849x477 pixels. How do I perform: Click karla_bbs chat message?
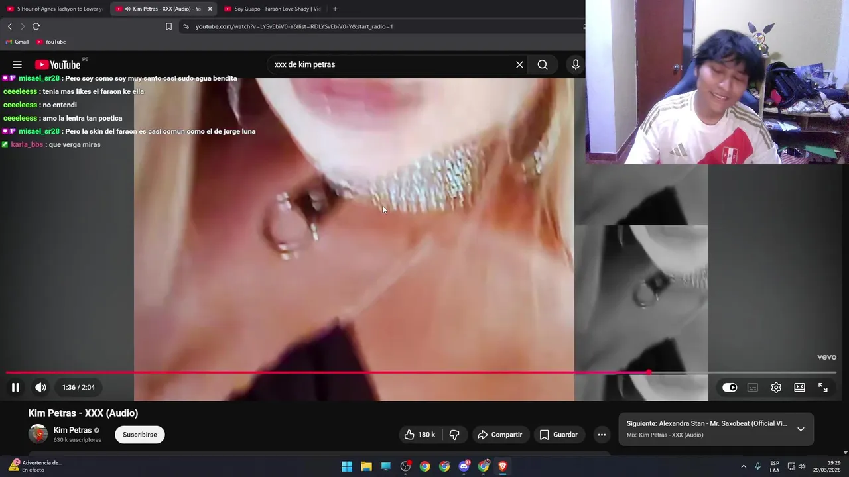coord(51,144)
